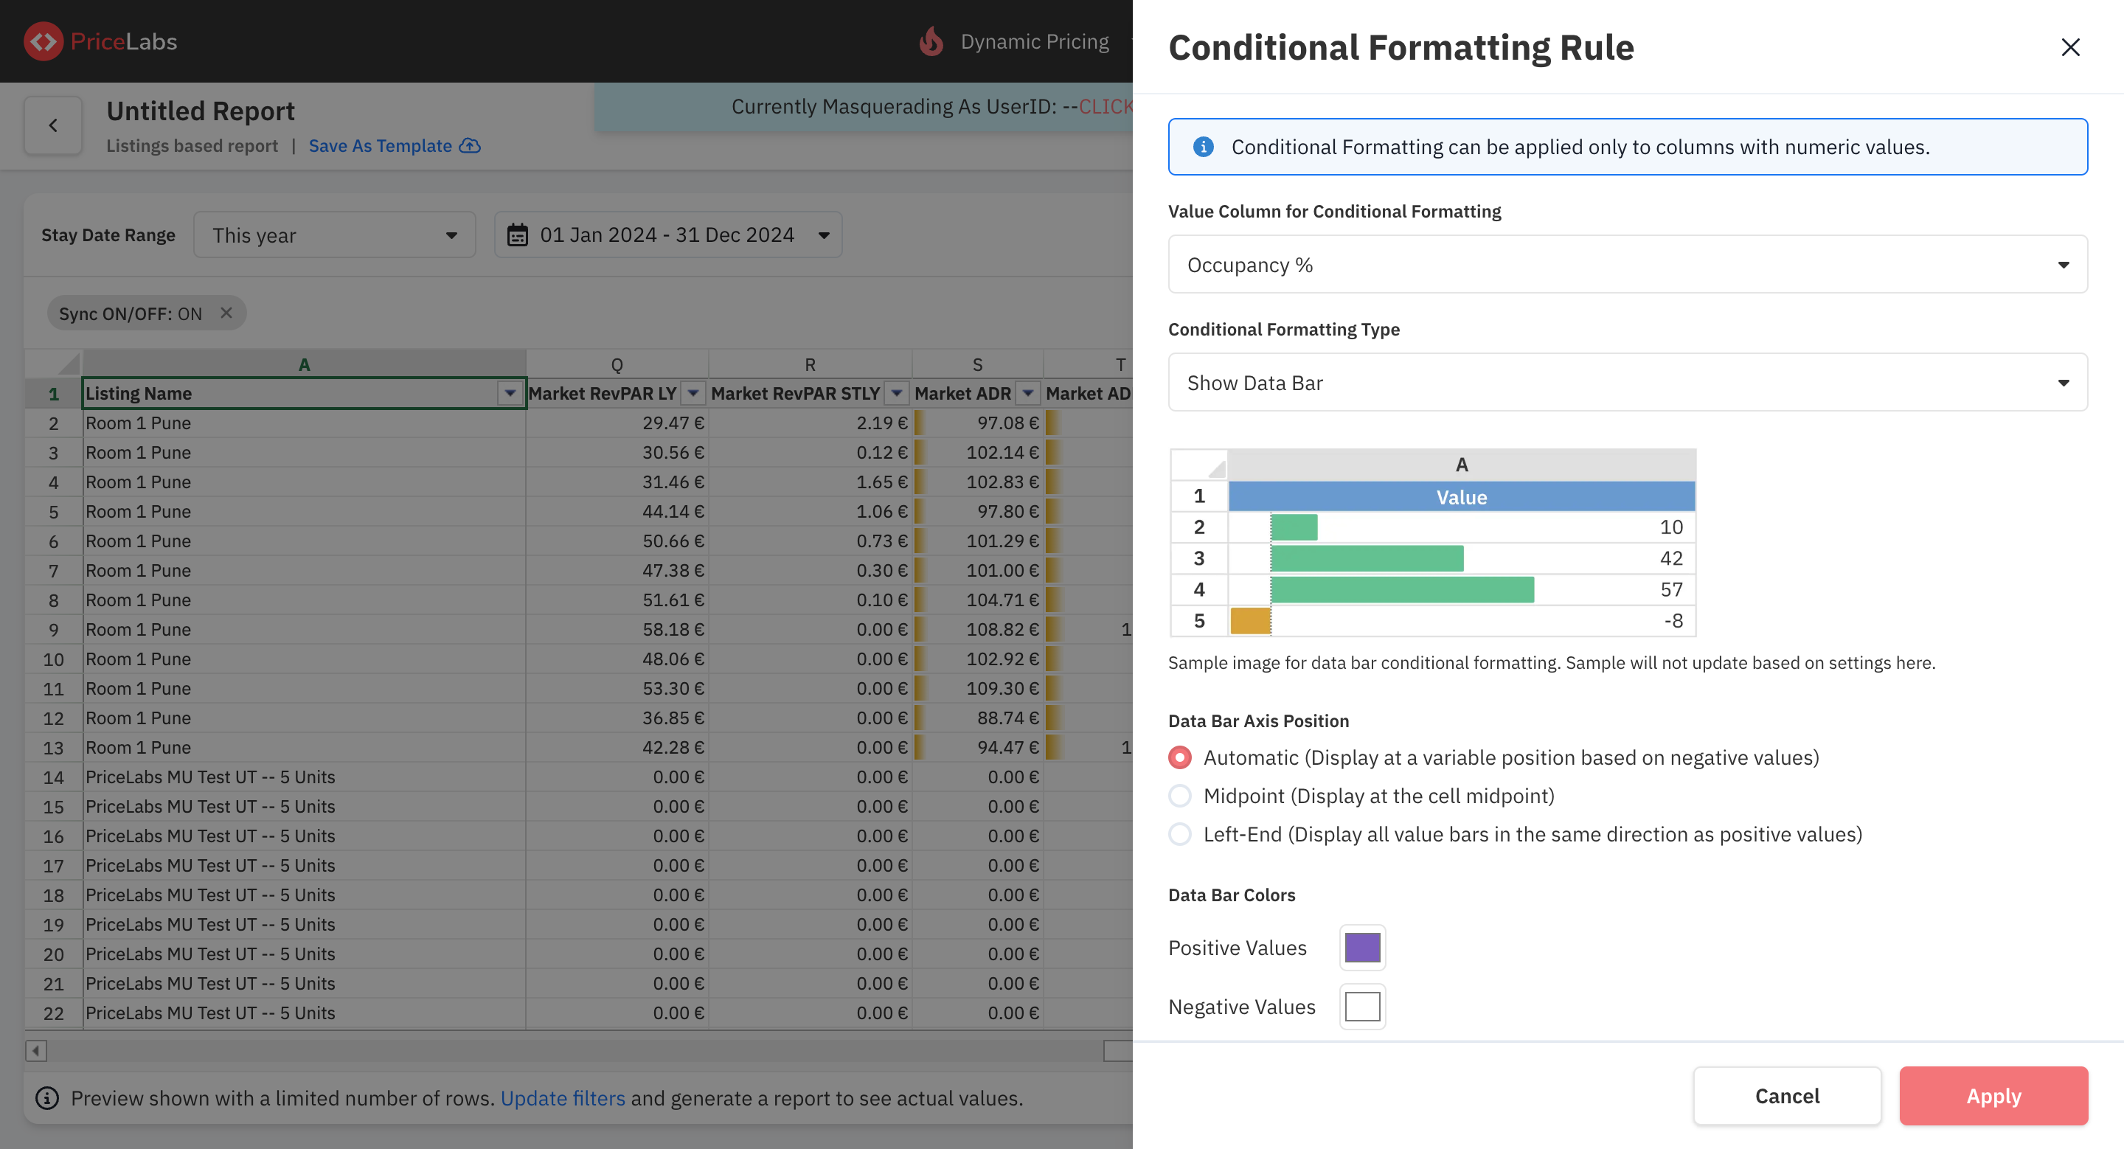Open the Dynamic Pricing menu item
This screenshot has height=1149, width=2124.
click(1034, 41)
